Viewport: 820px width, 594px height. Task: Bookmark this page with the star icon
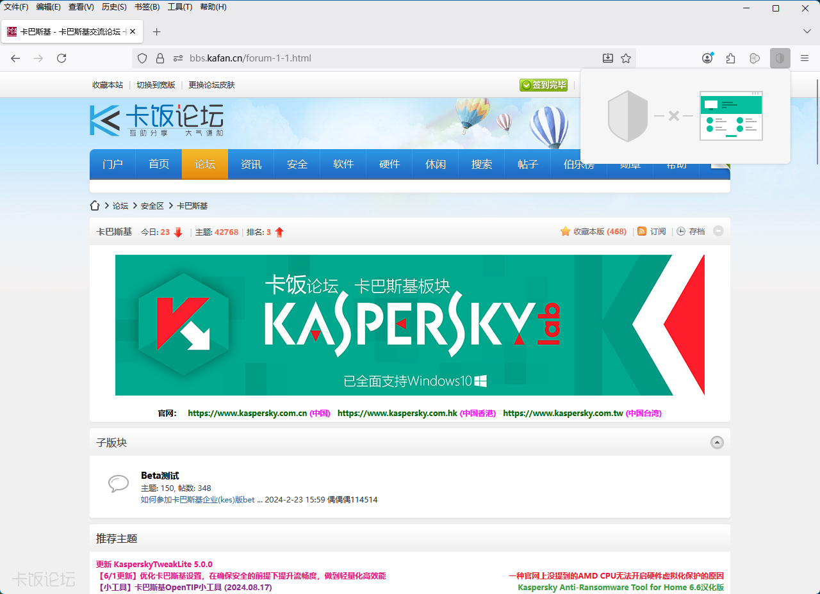pyautogui.click(x=626, y=58)
